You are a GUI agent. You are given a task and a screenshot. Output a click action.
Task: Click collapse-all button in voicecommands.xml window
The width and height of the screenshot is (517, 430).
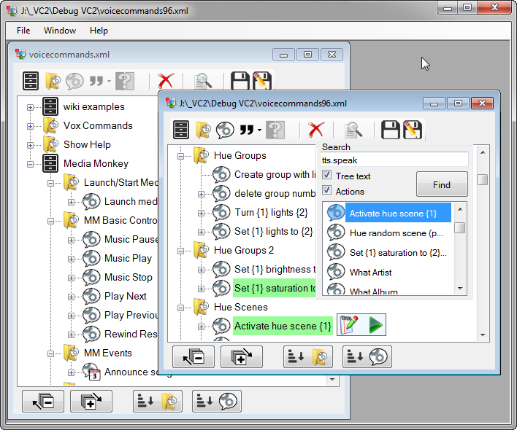point(43,401)
